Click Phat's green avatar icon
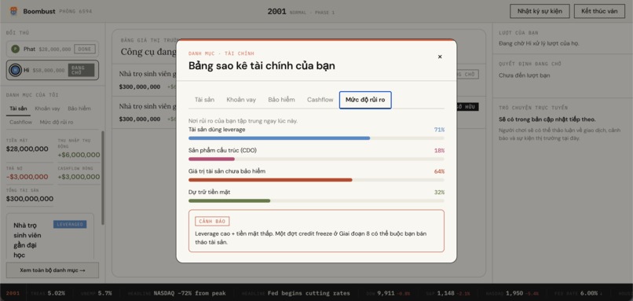633x301 pixels. click(16, 49)
